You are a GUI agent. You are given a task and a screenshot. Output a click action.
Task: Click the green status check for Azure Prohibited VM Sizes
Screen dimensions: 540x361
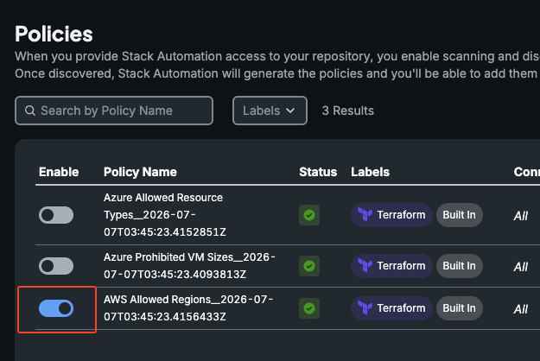(x=309, y=266)
